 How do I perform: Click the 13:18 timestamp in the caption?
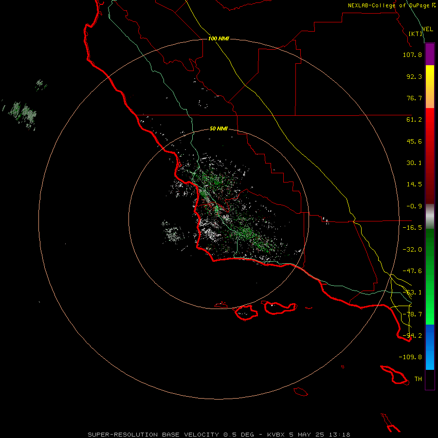tap(339, 435)
